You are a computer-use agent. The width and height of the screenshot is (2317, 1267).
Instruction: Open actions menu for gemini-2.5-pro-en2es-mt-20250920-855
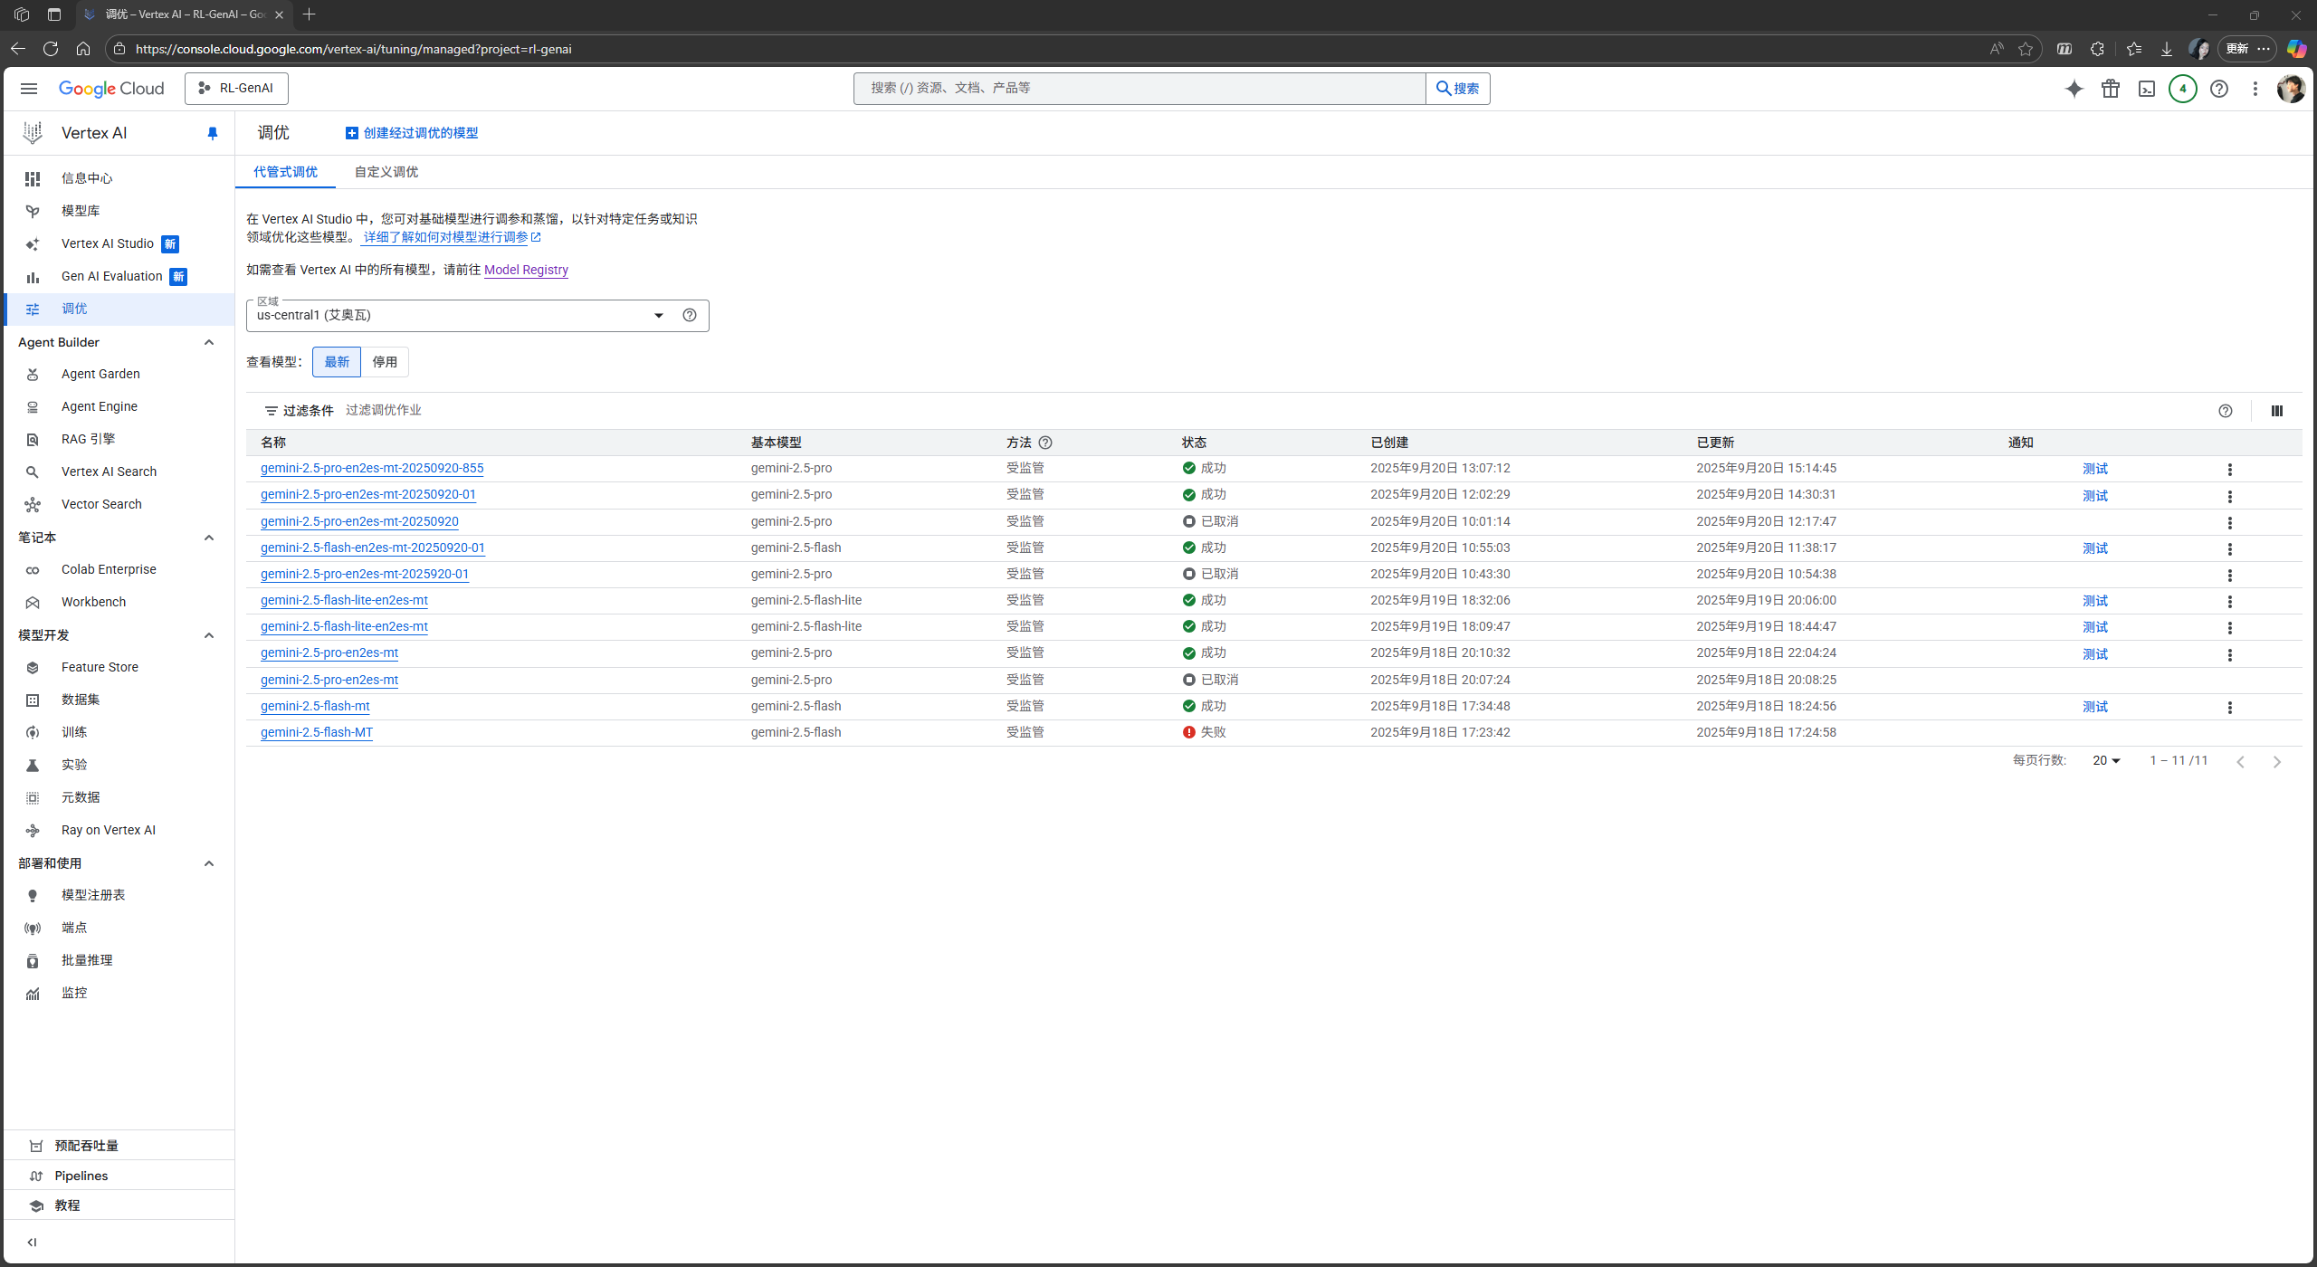click(x=2230, y=470)
